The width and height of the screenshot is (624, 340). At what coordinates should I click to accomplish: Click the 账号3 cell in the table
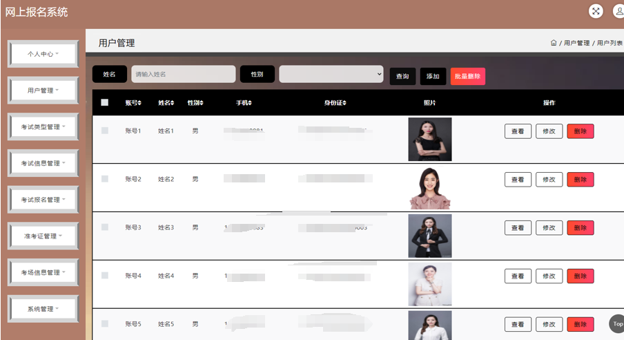coord(133,227)
